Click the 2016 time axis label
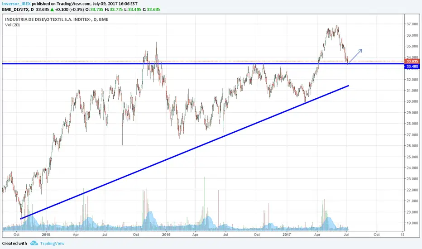The height and width of the screenshot is (249, 422). click(x=166, y=235)
